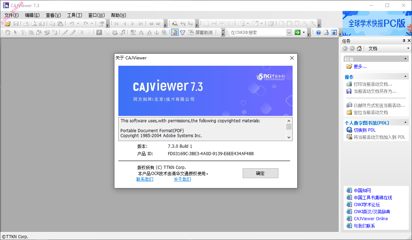Image resolution: width=412 pixels, height=240 pixels.
Task: Select the rectangle shape tool
Action: tap(81, 32)
